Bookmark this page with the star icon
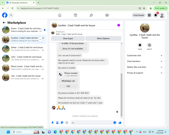This screenshot has width=169, height=135. (x=144, y=8)
